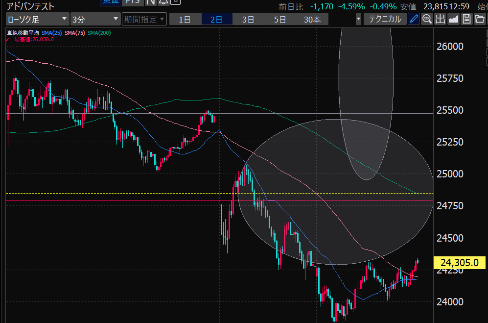Open the 3分 interval dropdown
The image size is (488, 323).
click(95, 20)
